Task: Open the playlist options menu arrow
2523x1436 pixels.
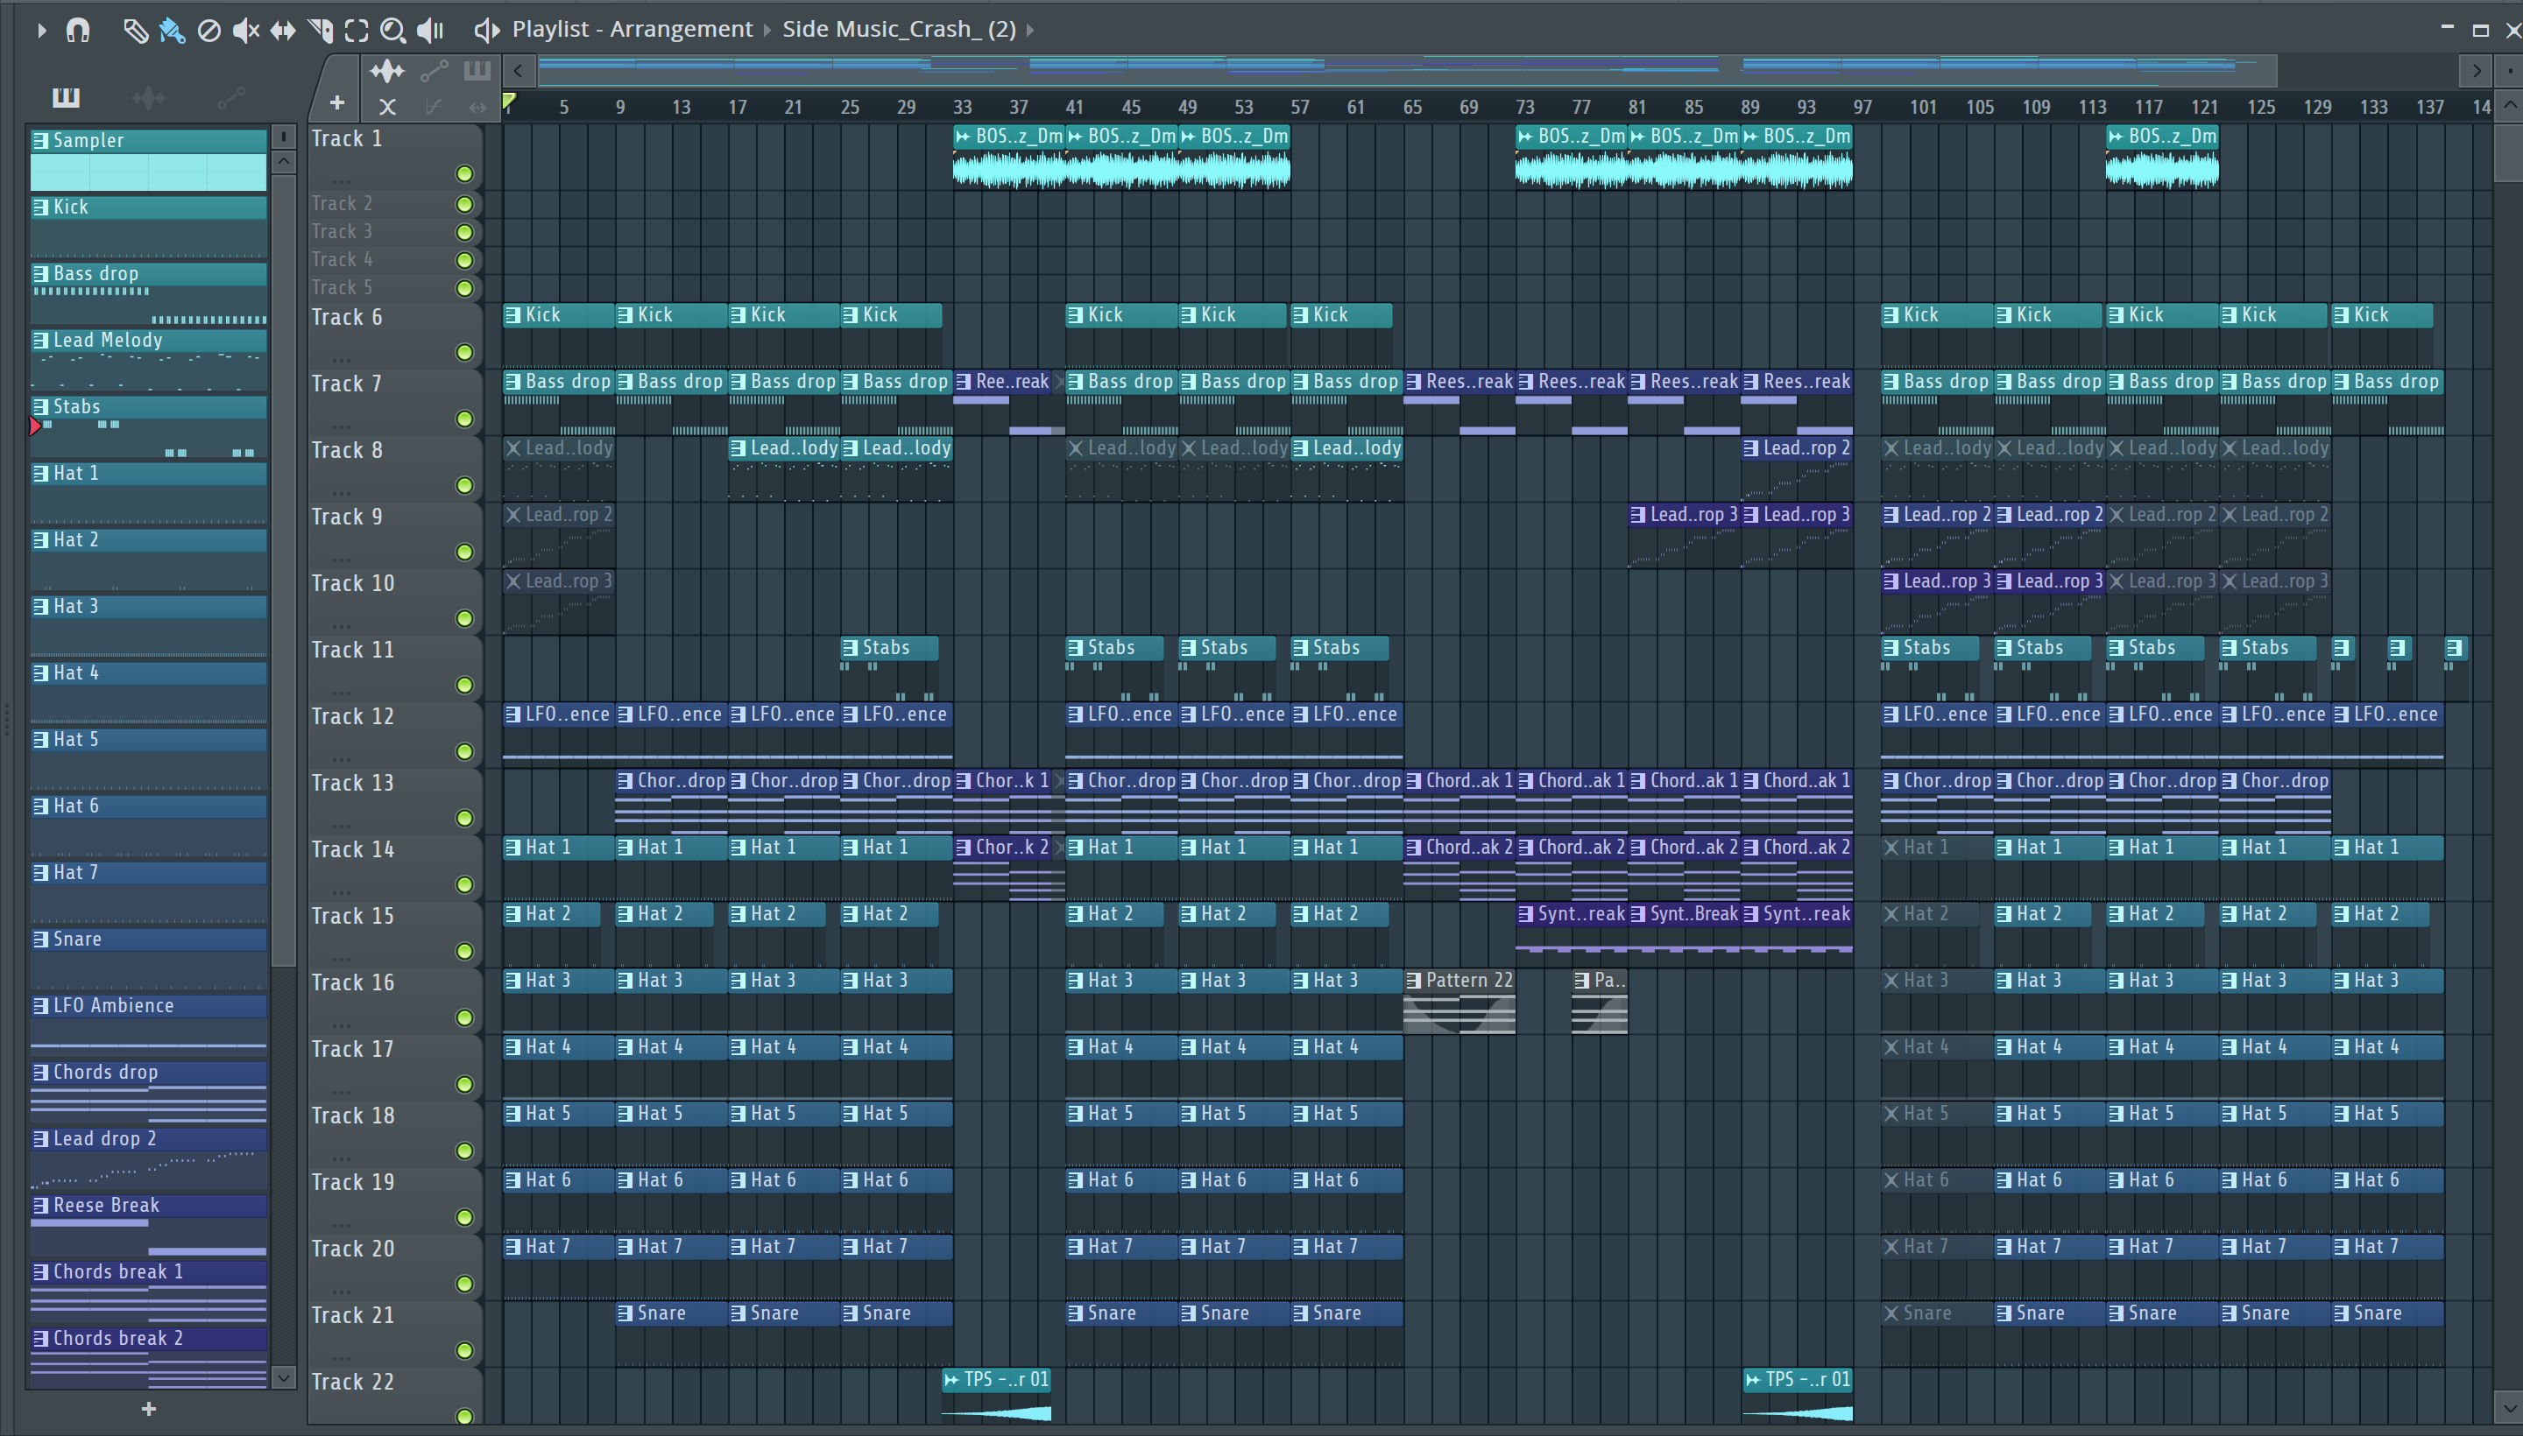Action: pos(40,30)
